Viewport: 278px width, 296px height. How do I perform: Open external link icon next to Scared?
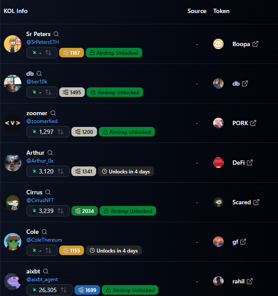pyautogui.click(x=256, y=202)
